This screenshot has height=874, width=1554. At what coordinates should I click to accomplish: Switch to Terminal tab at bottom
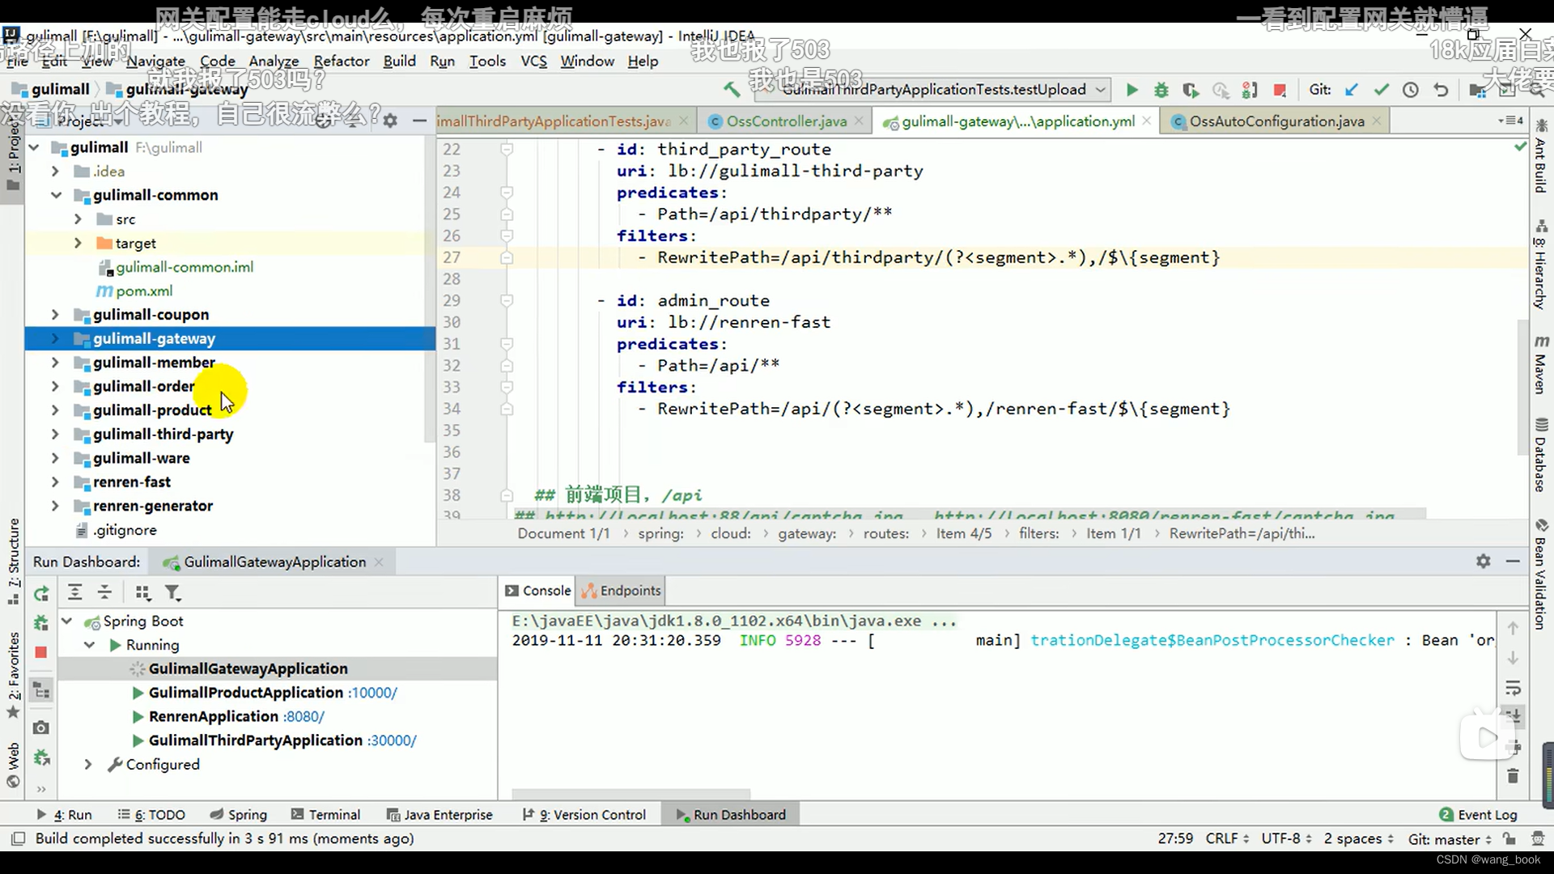pos(334,814)
